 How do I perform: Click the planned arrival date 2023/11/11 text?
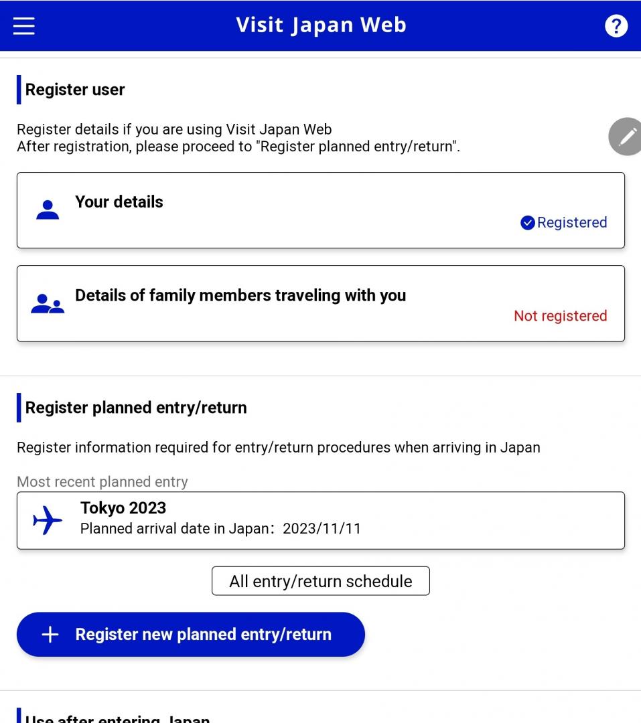220,529
